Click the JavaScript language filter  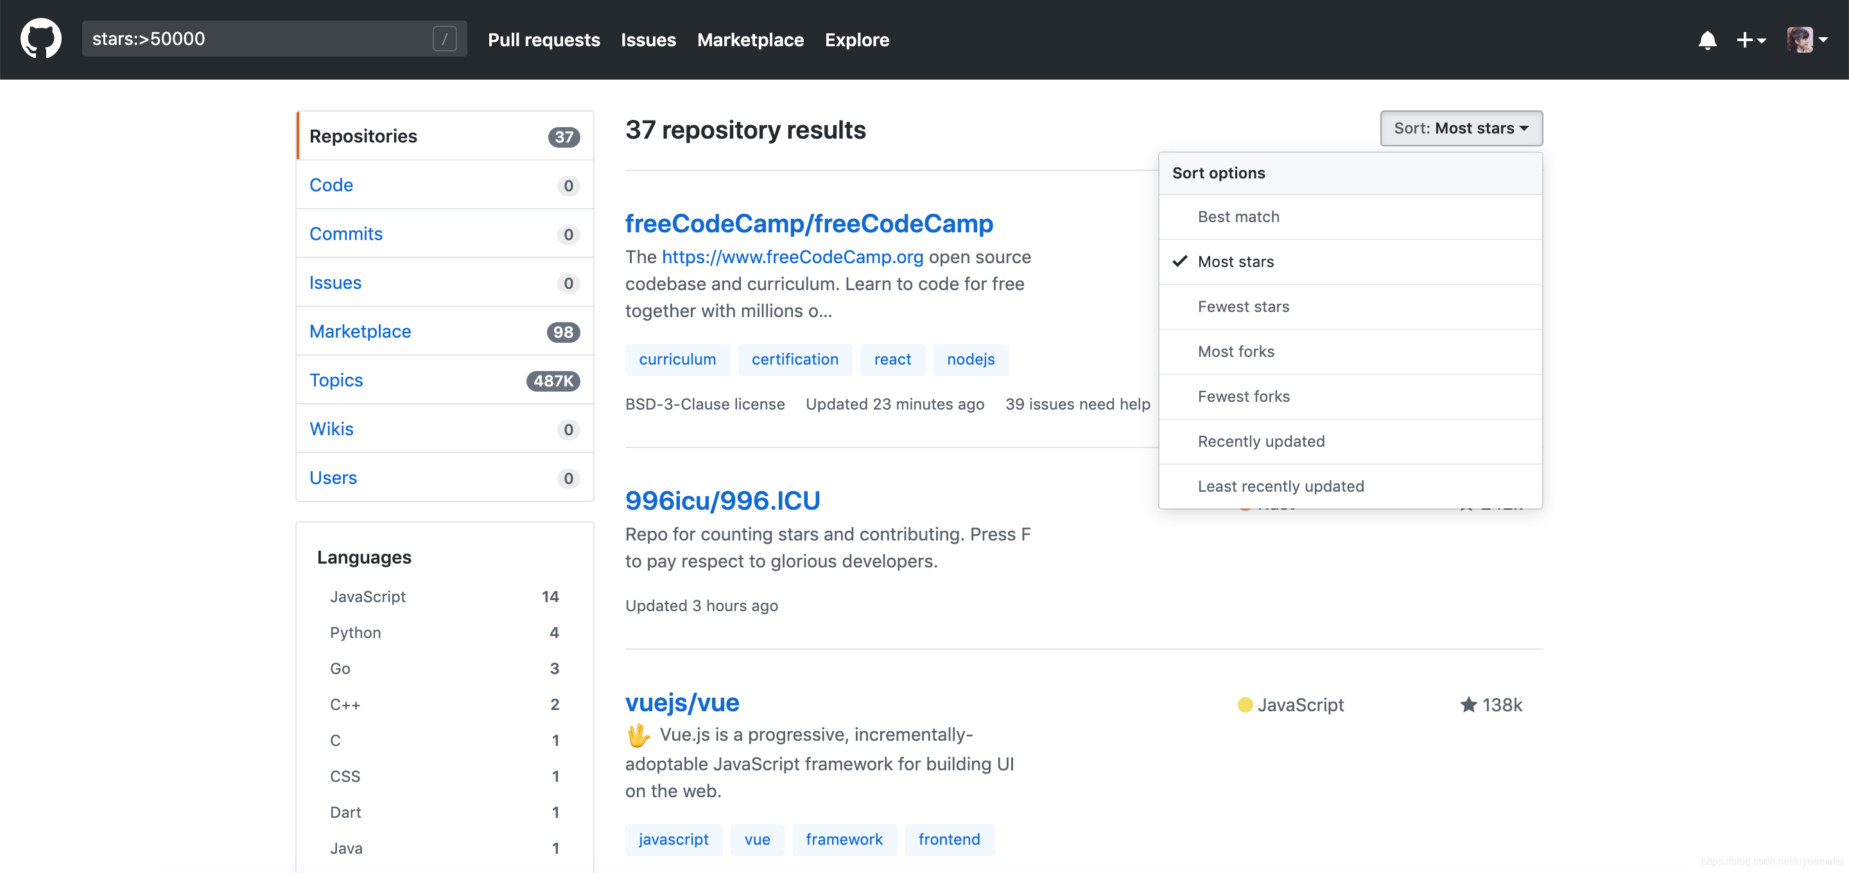365,596
